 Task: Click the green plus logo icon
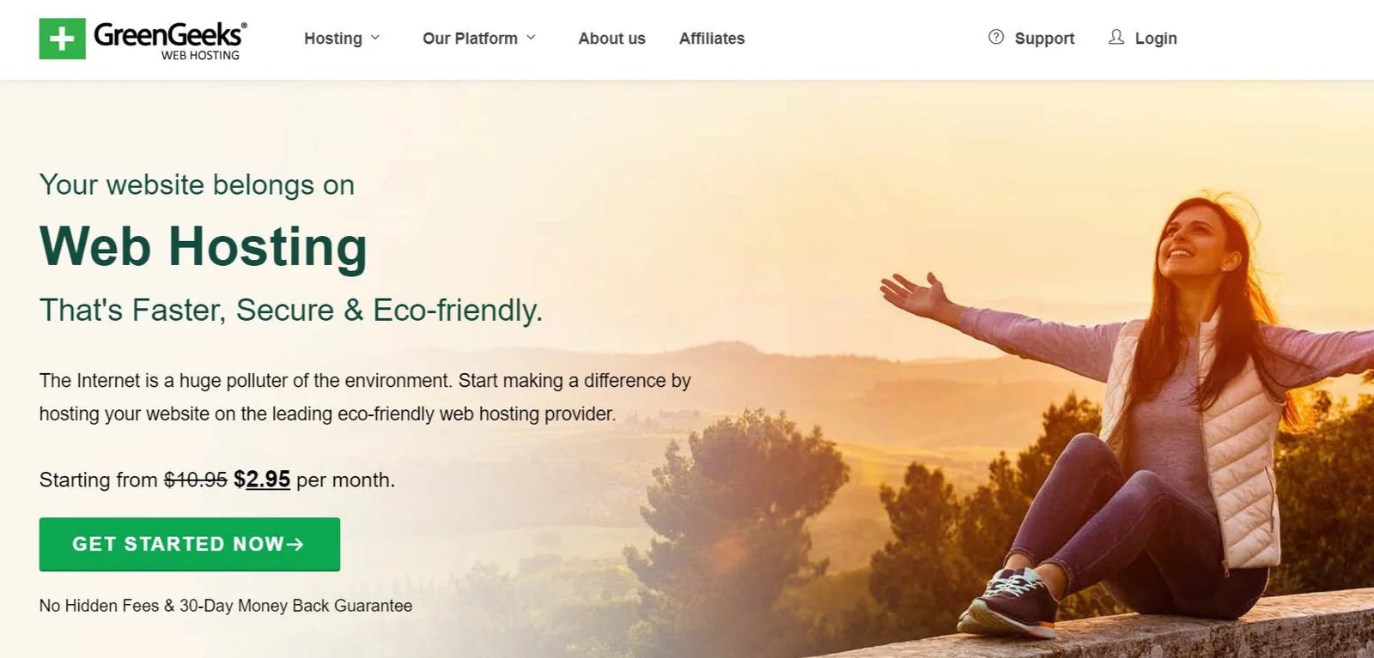click(62, 39)
